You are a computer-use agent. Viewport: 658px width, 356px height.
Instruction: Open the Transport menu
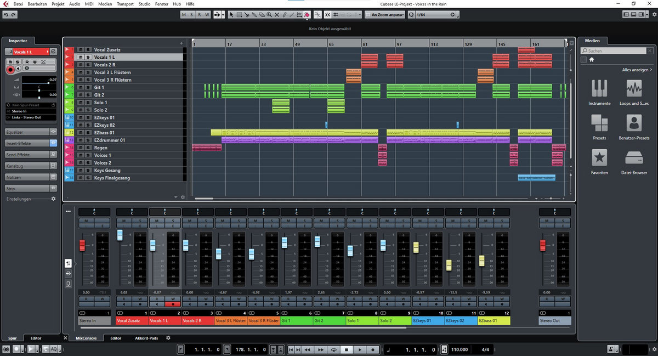coord(125,4)
